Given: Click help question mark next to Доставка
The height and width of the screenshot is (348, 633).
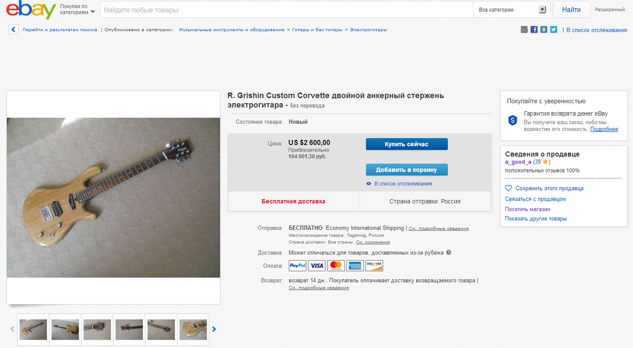Looking at the screenshot, I should tap(449, 253).
